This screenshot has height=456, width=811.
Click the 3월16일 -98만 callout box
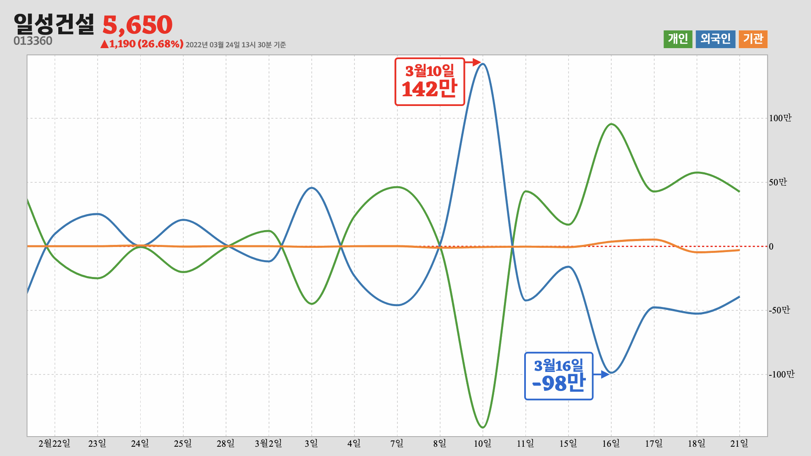click(559, 376)
